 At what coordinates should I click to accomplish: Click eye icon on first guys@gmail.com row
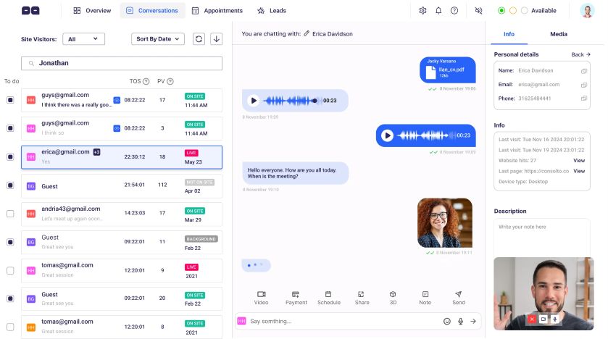click(x=117, y=100)
